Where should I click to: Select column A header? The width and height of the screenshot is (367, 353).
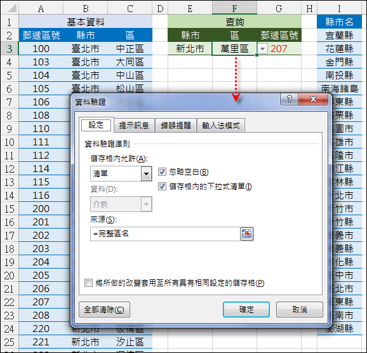click(41, 8)
